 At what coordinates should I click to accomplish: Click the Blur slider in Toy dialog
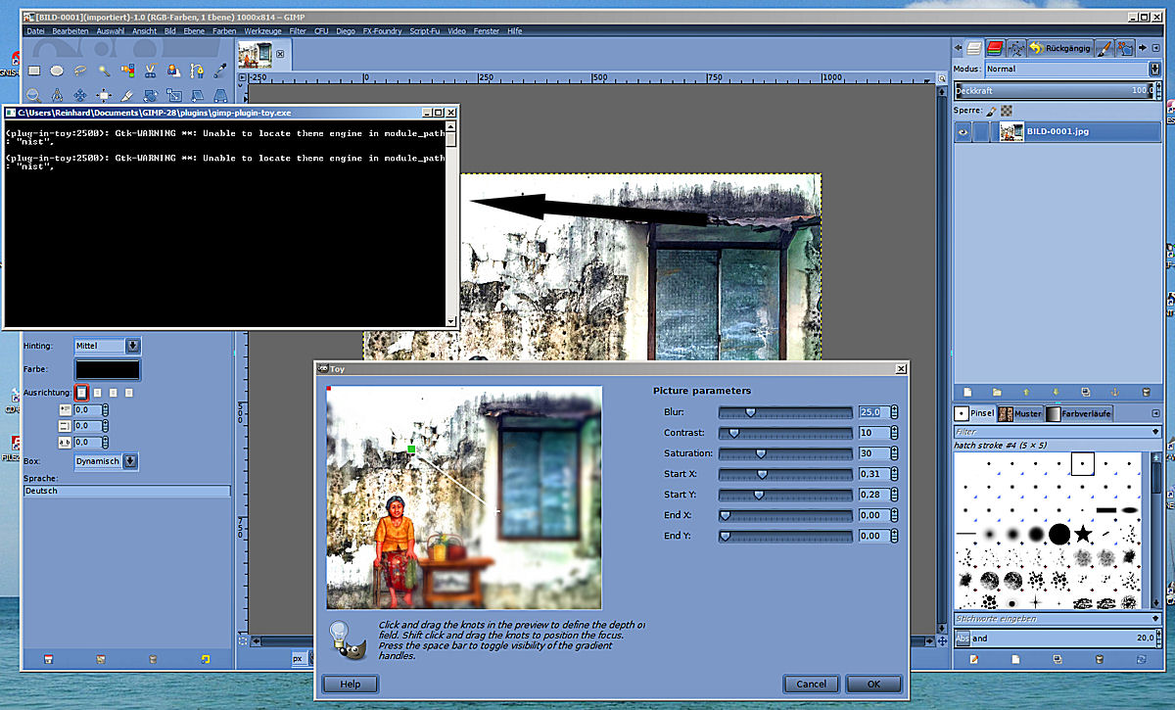click(x=786, y=412)
